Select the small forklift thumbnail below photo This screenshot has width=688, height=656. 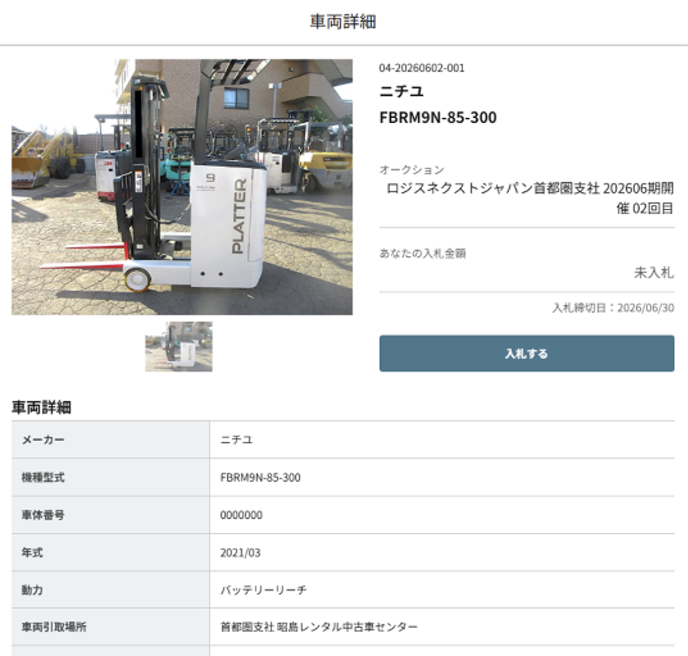(178, 346)
